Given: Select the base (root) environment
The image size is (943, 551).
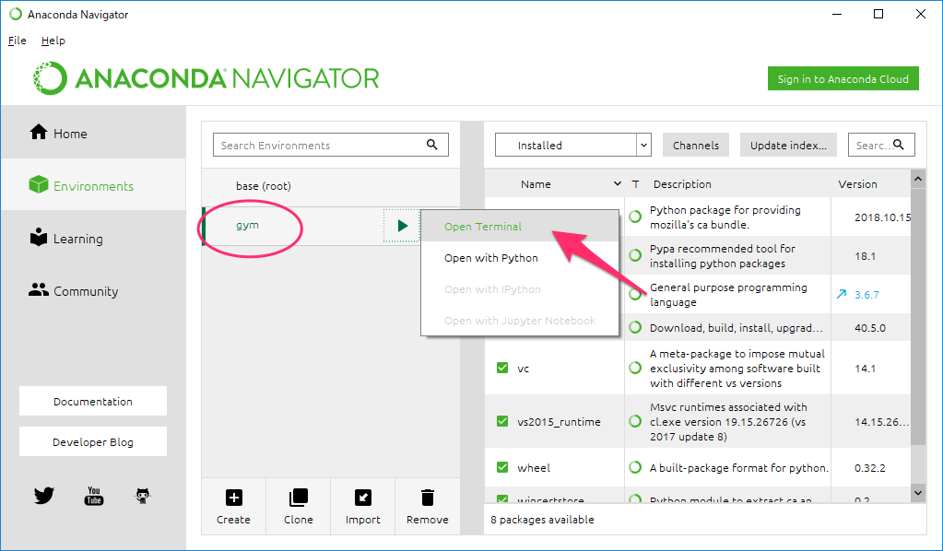Looking at the screenshot, I should click(x=331, y=186).
